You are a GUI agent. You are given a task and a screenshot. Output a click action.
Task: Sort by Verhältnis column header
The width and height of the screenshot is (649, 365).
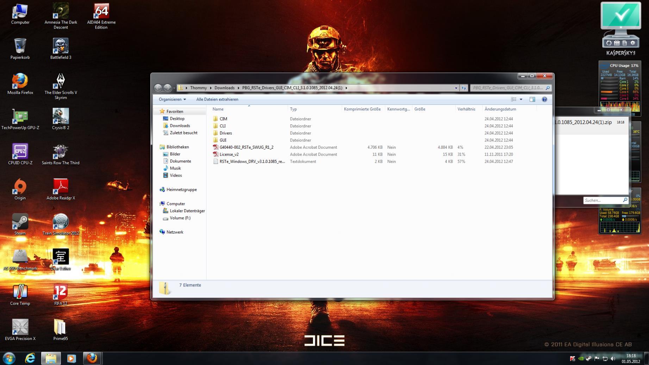pyautogui.click(x=469, y=109)
